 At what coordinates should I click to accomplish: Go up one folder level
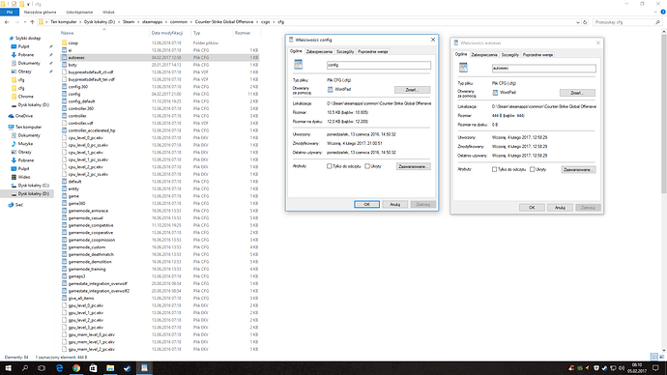point(32,22)
